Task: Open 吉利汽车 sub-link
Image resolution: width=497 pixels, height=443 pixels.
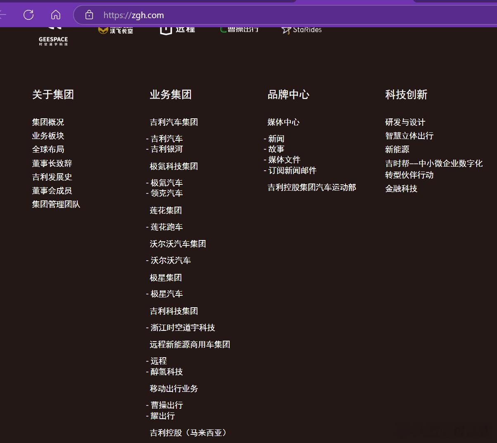Action: (166, 139)
